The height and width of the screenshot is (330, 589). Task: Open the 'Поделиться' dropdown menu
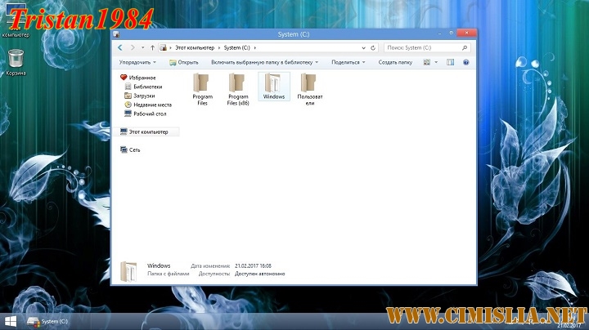[x=348, y=62]
